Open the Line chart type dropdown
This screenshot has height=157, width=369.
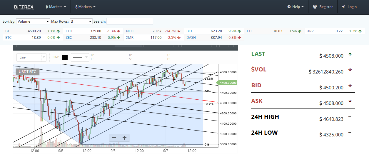click(31, 57)
